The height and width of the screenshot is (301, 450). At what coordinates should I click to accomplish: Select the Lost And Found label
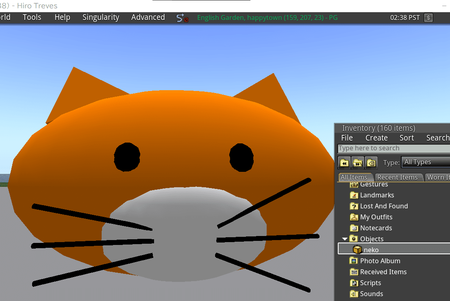[x=384, y=206]
